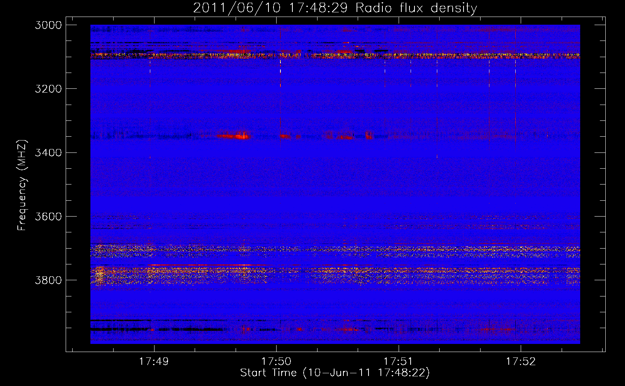Click the 3600 frequency axis label

pos(48,217)
